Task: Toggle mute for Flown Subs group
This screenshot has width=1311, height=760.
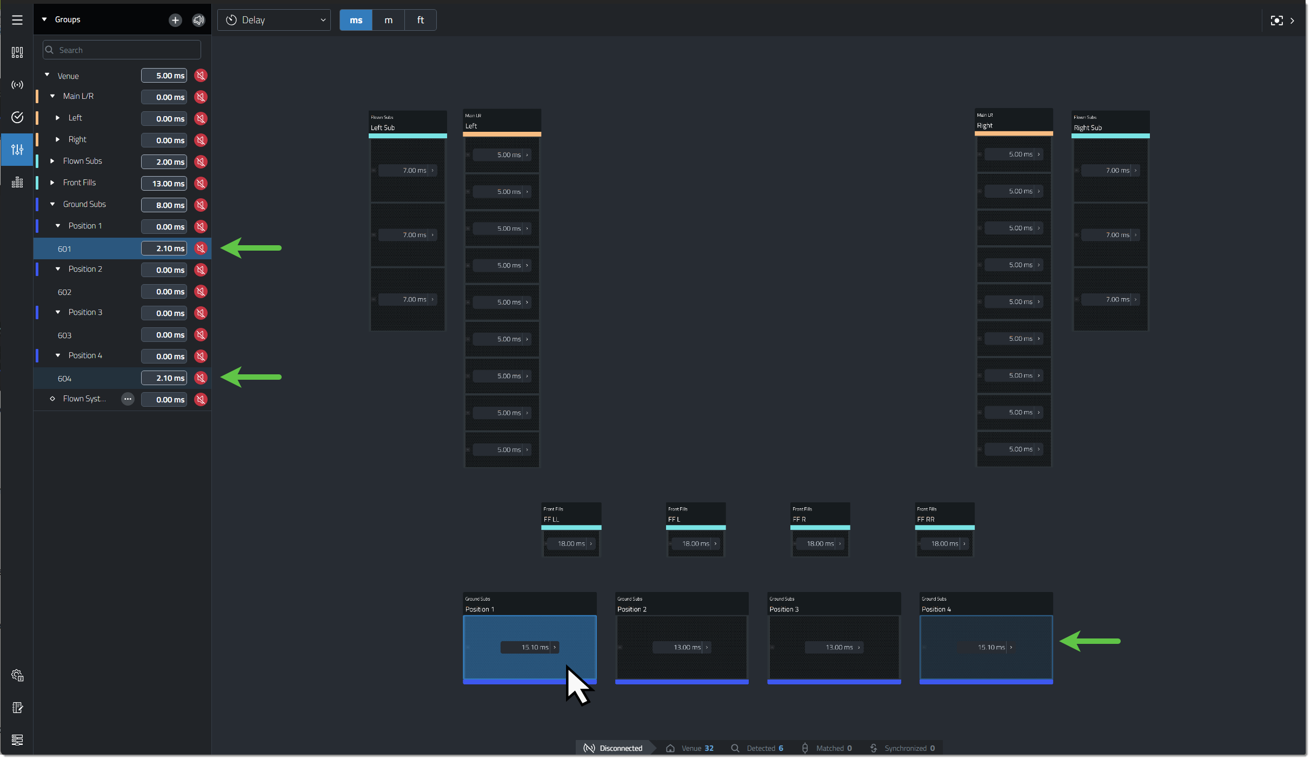Action: click(x=201, y=162)
